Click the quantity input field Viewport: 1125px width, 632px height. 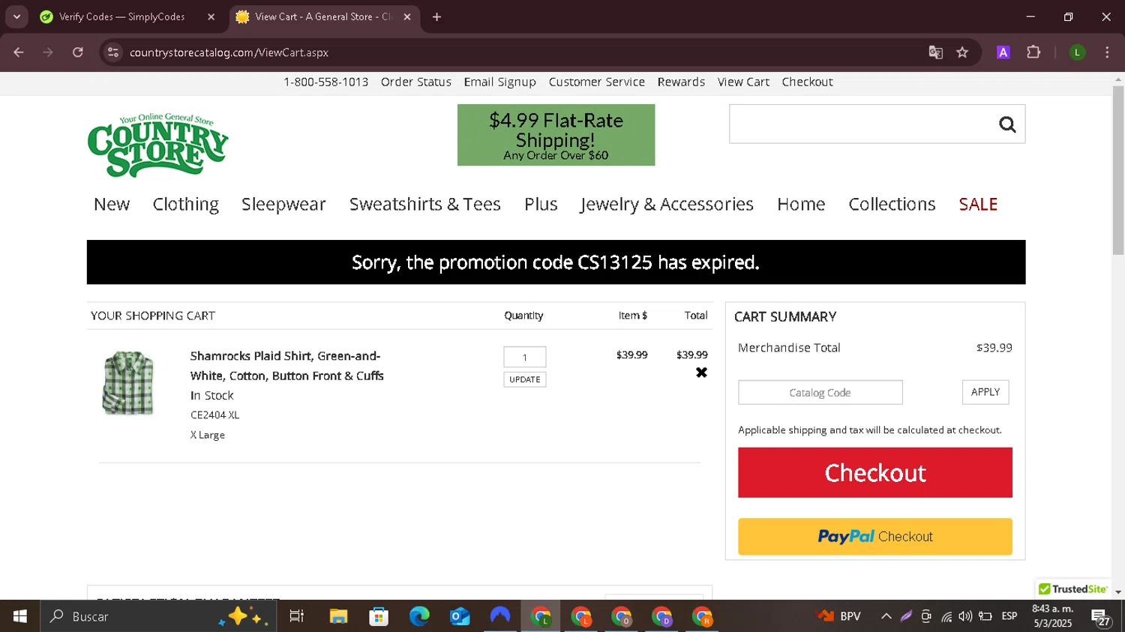click(x=525, y=357)
